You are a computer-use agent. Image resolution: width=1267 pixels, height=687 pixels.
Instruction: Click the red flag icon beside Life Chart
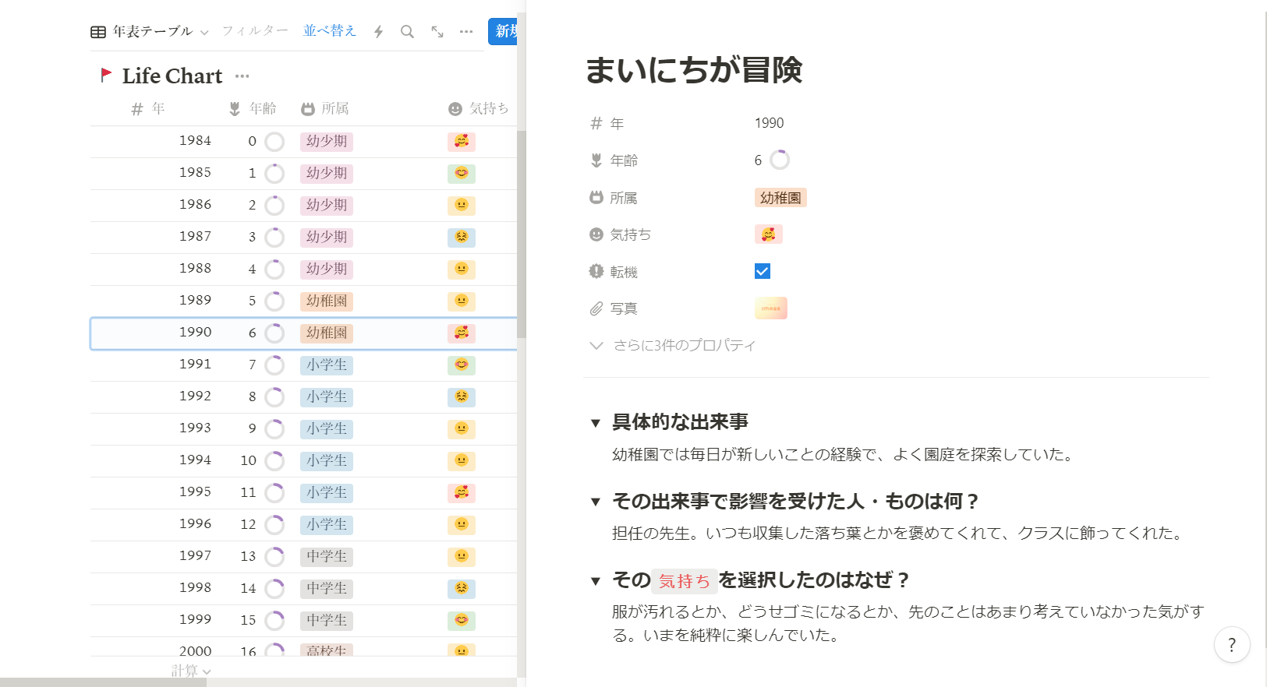click(x=106, y=76)
